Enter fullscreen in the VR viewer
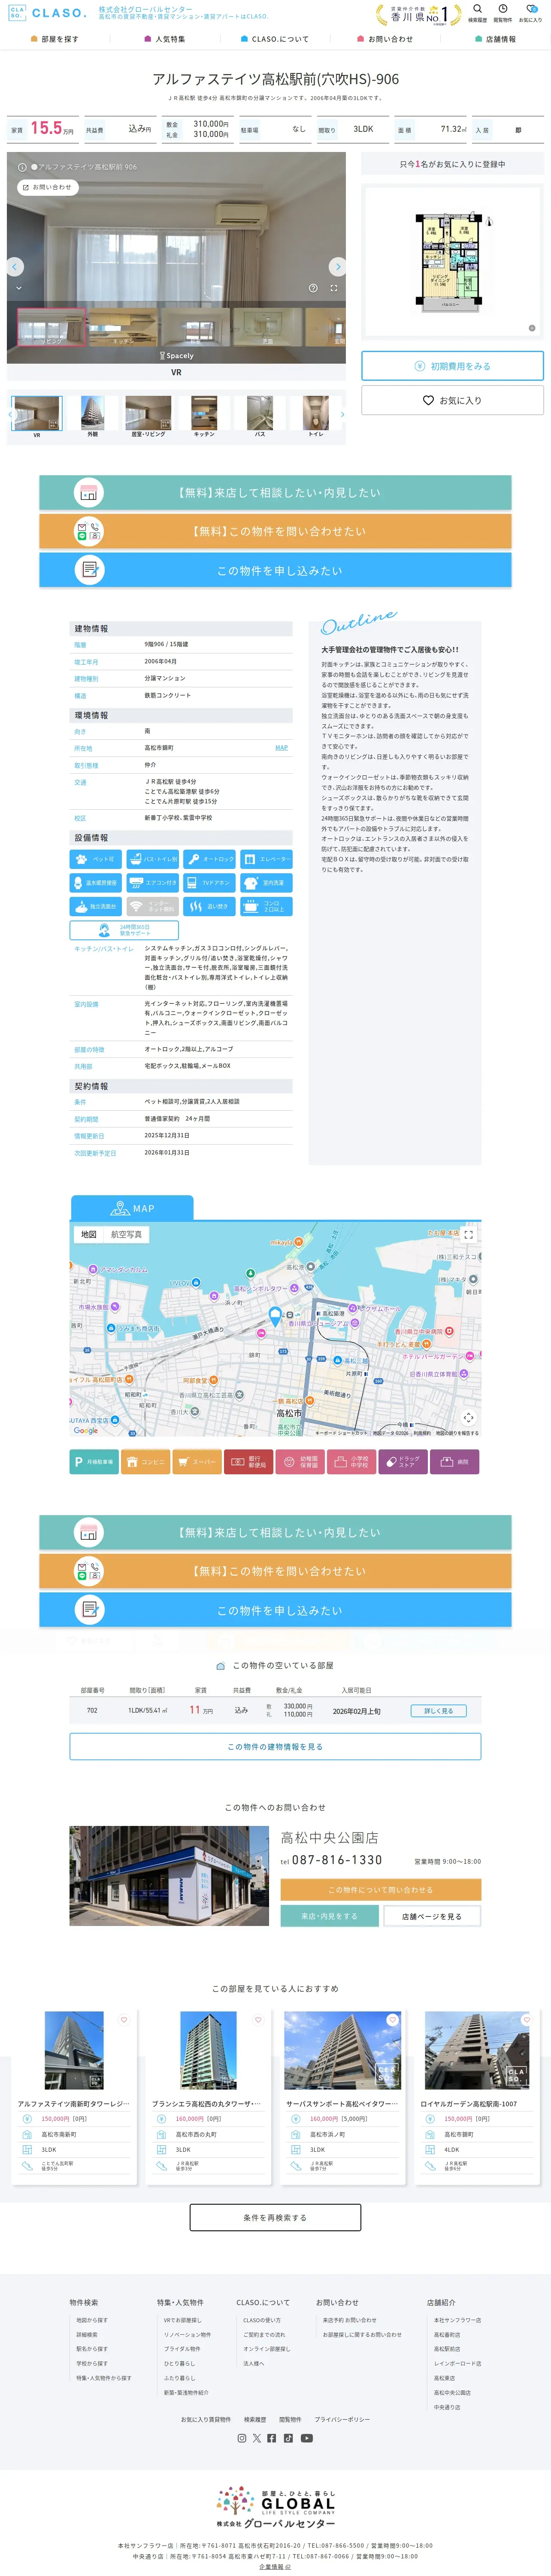This screenshot has height=2576, width=551. coord(334,288)
